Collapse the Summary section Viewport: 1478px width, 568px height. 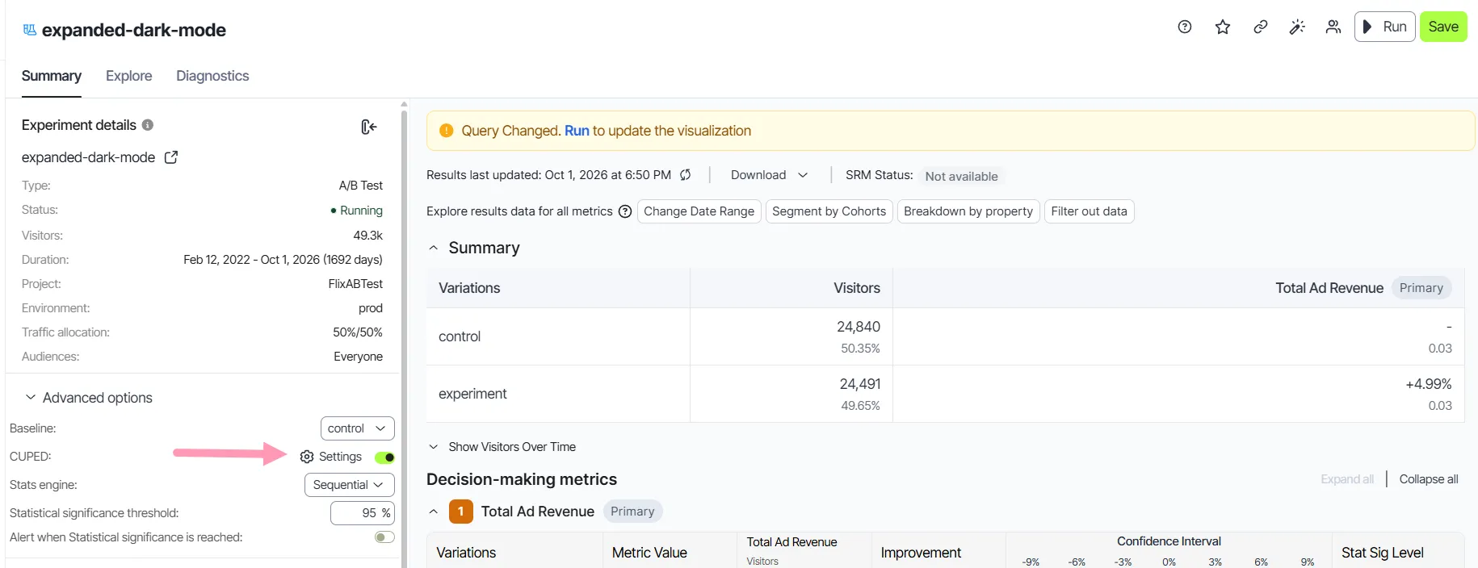pyautogui.click(x=434, y=248)
